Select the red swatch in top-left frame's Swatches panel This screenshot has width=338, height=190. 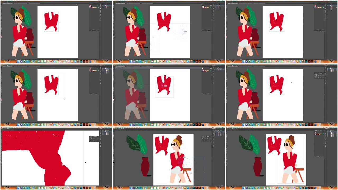(93, 8)
